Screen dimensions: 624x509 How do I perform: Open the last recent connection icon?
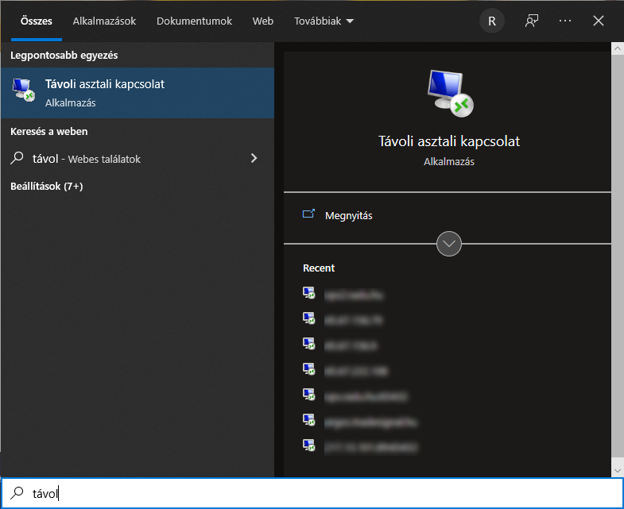(x=308, y=445)
